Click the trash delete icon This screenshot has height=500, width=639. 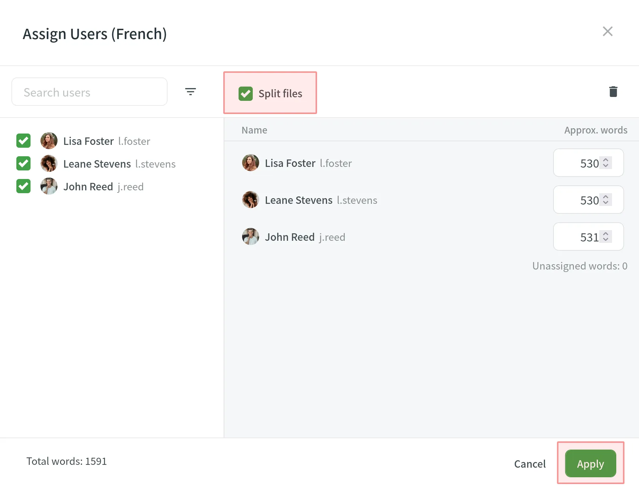(x=613, y=92)
